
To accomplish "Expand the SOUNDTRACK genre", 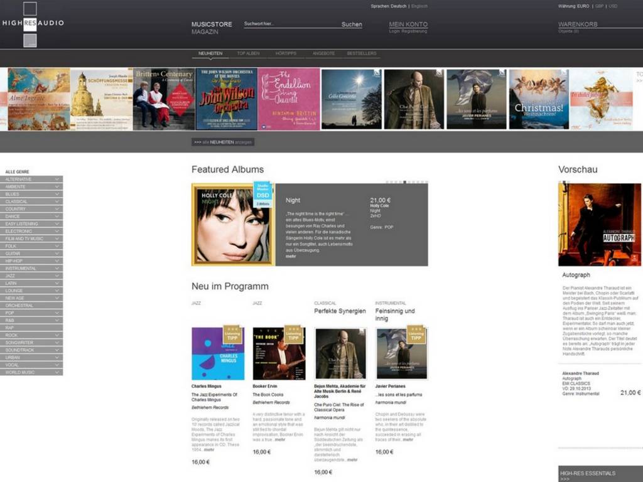I will tap(31, 350).
